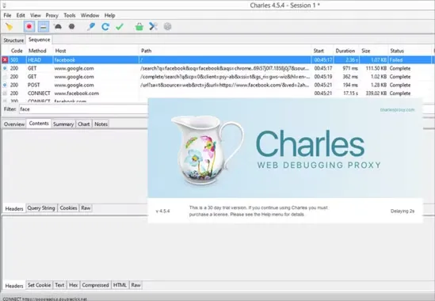The image size is (435, 301).
Task: Switch to the Structure tab
Action: [13, 40]
